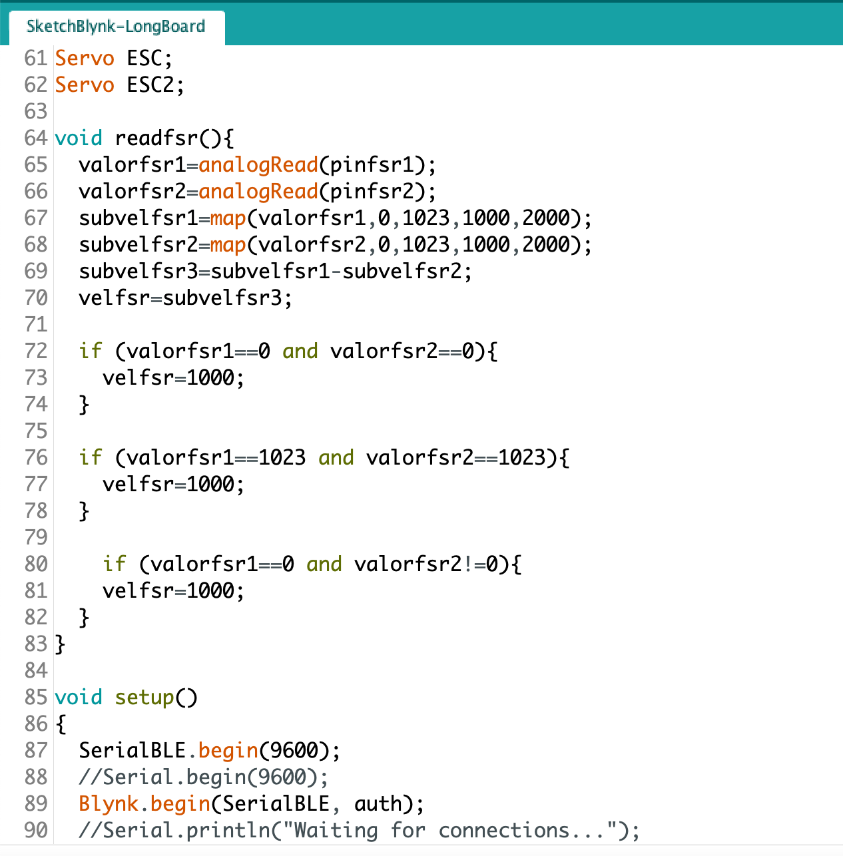The height and width of the screenshot is (856, 843).
Task: Click line number 63 in the gutter
Action: pyautogui.click(x=36, y=112)
